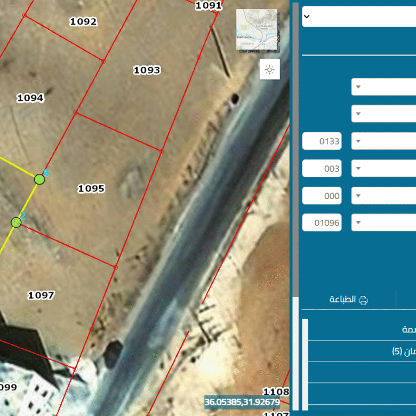Expand the dropdown next to field 0133
416x416 pixels.
coord(358,141)
